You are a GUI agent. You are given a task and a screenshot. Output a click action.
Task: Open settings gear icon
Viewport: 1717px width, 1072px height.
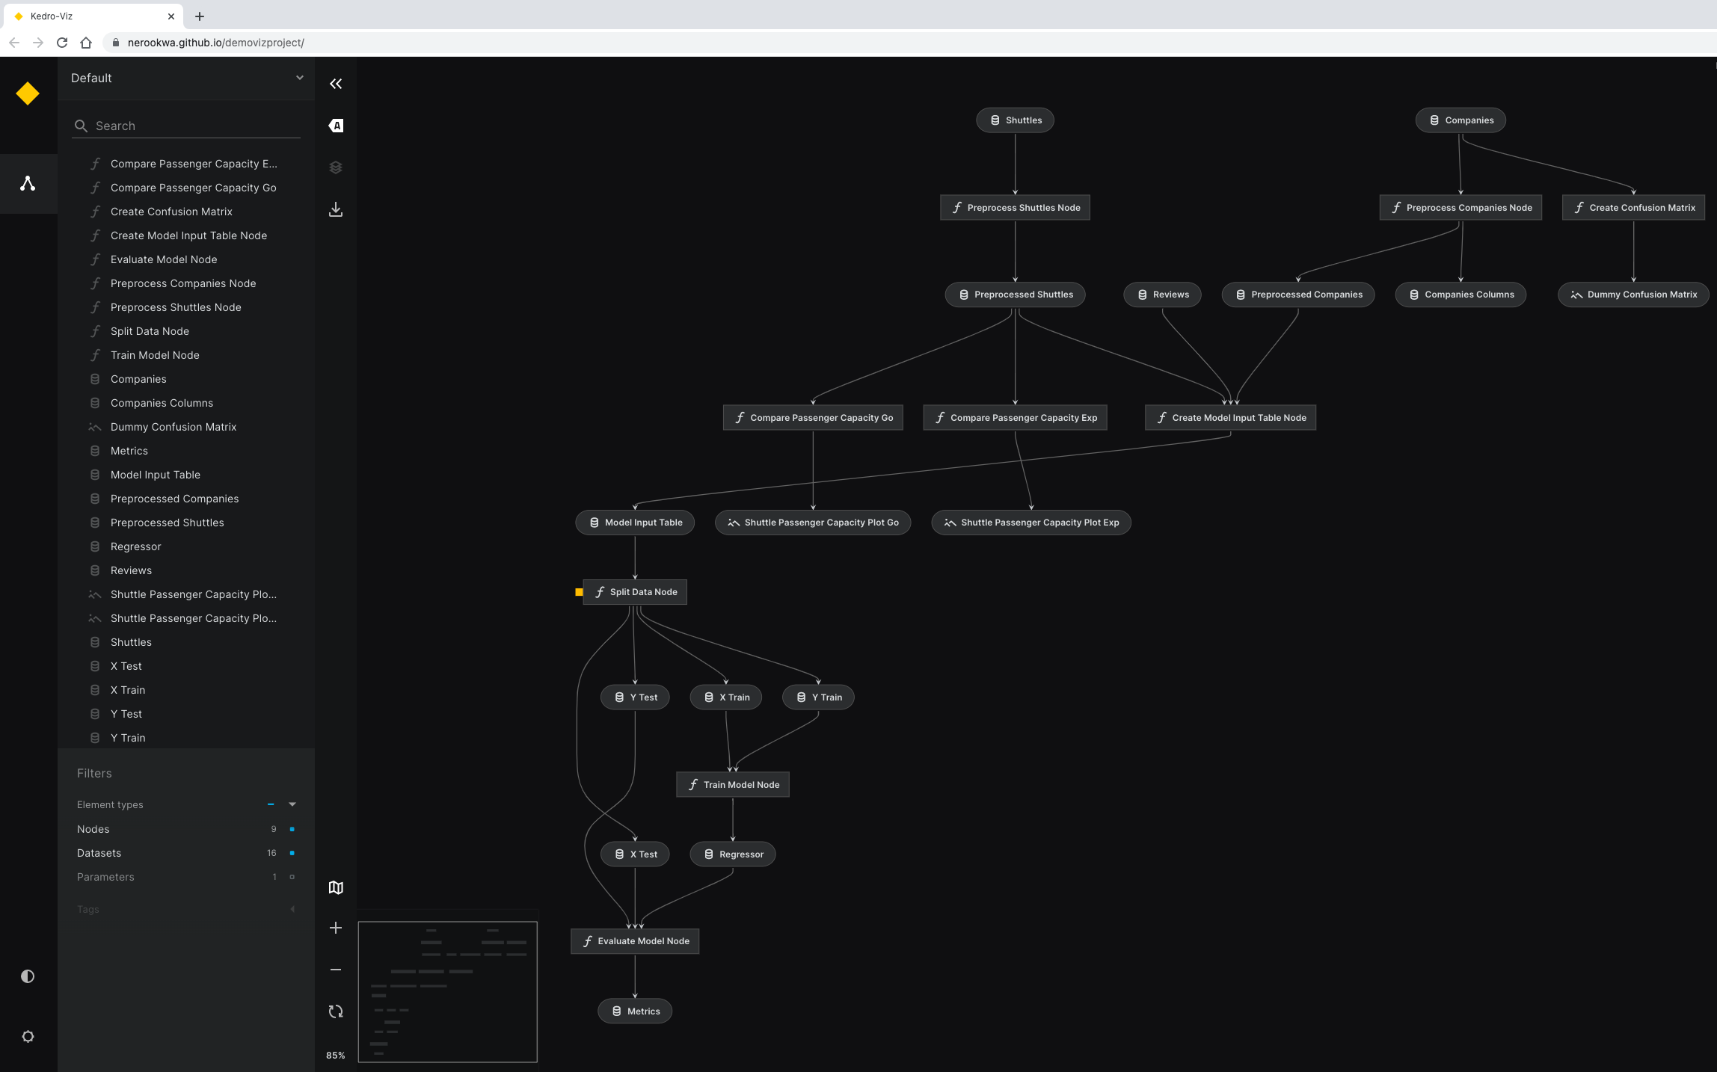28,1036
